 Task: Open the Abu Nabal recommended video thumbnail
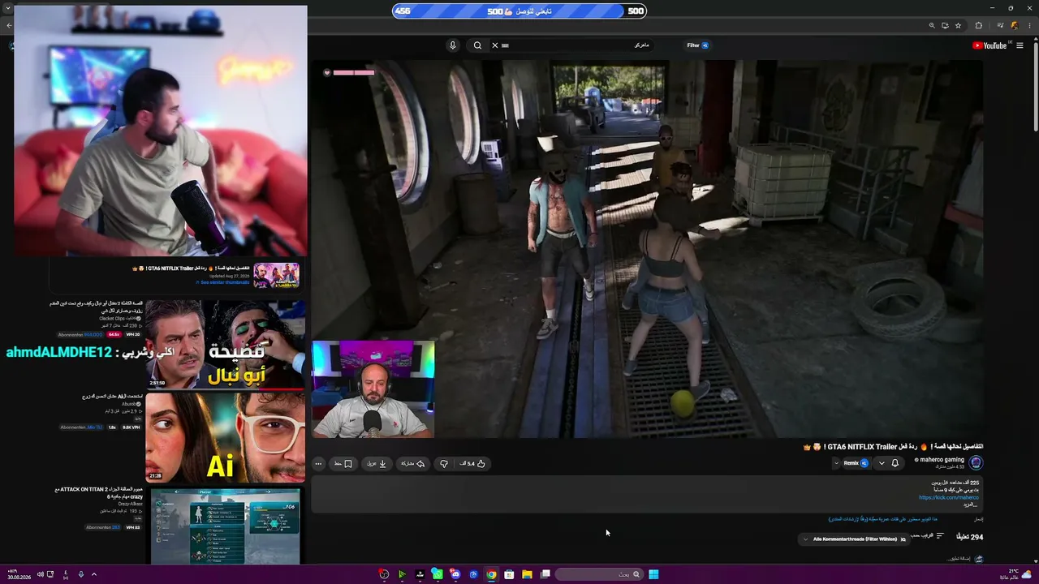pos(226,345)
